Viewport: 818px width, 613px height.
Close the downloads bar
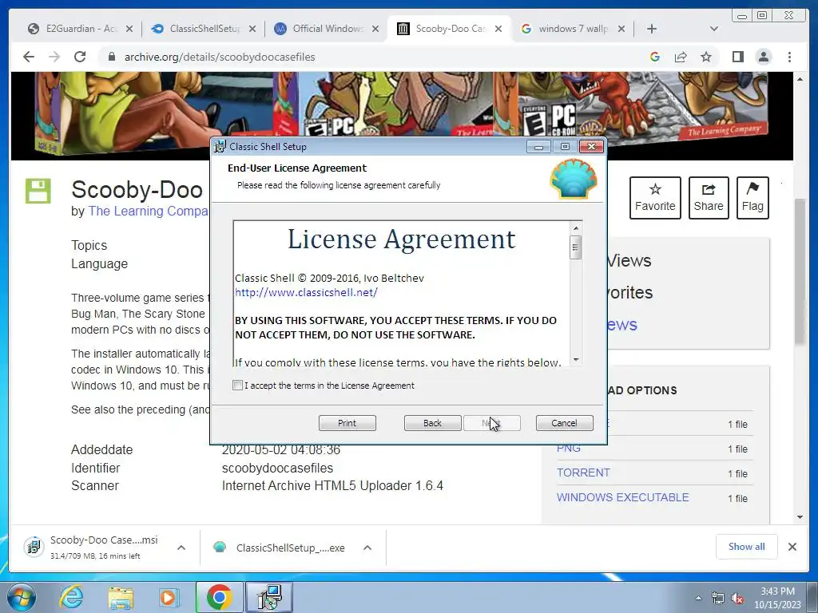tap(792, 546)
